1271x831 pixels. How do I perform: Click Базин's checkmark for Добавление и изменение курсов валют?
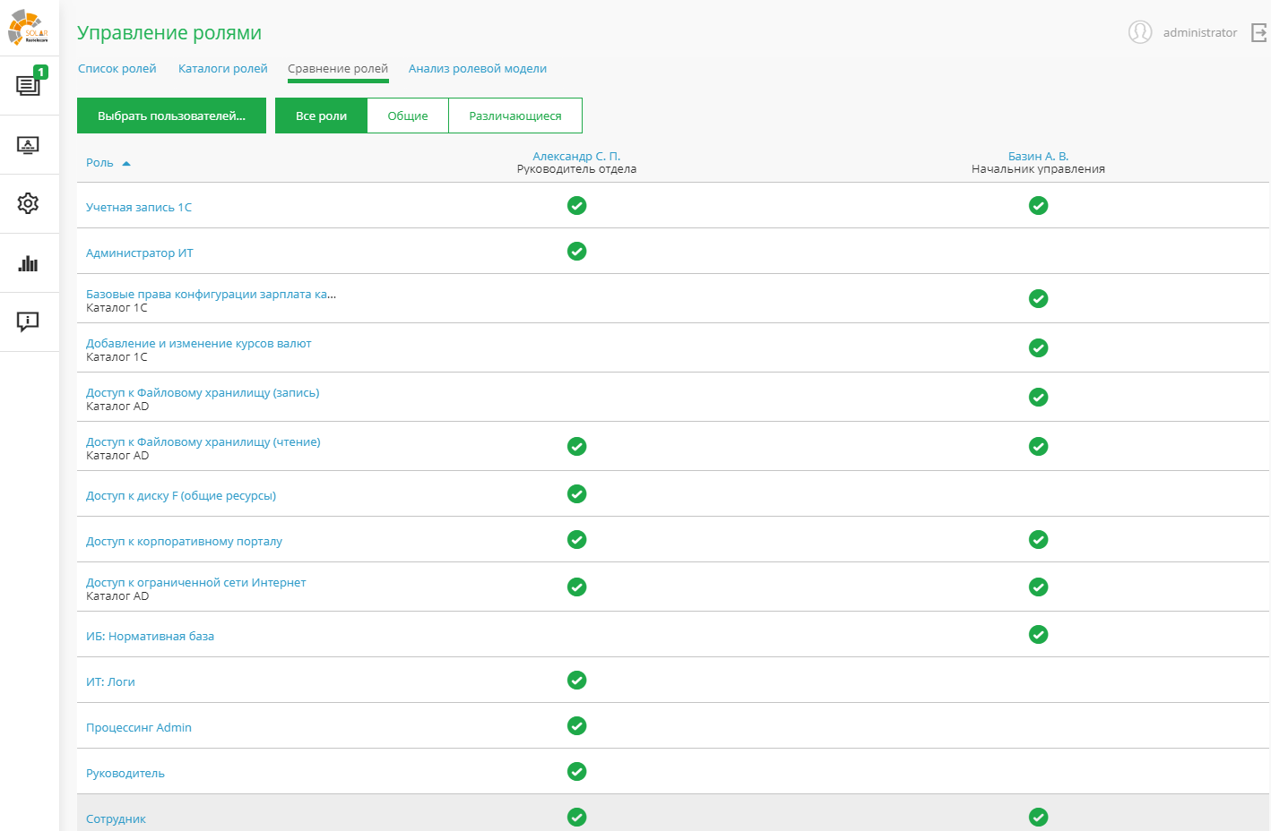pyautogui.click(x=1039, y=348)
